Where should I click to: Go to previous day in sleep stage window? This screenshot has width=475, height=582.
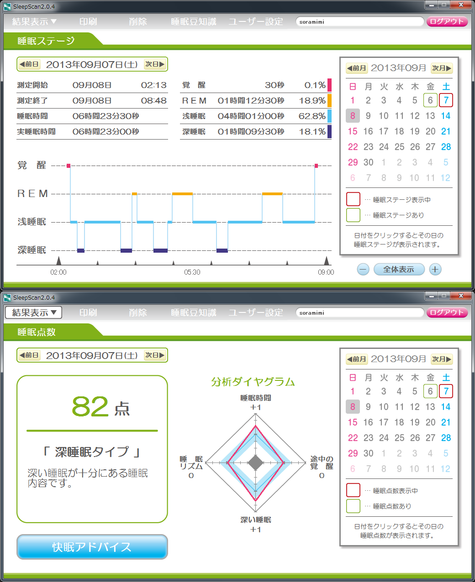[x=29, y=64]
